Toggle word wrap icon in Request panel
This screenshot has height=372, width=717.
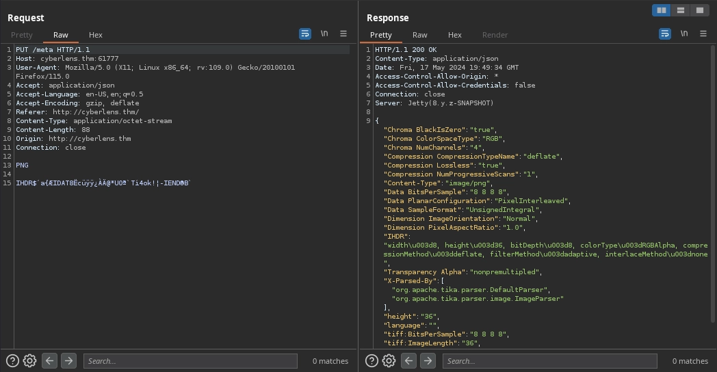[x=305, y=34]
